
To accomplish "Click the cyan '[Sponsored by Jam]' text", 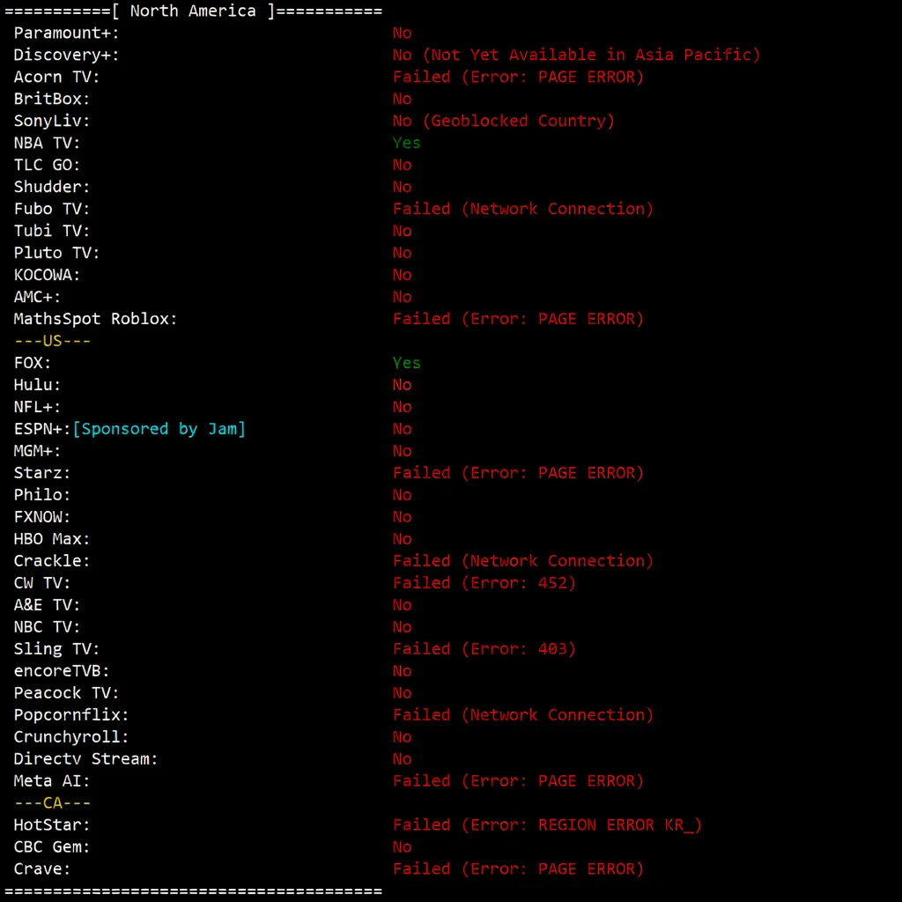I will click(159, 429).
